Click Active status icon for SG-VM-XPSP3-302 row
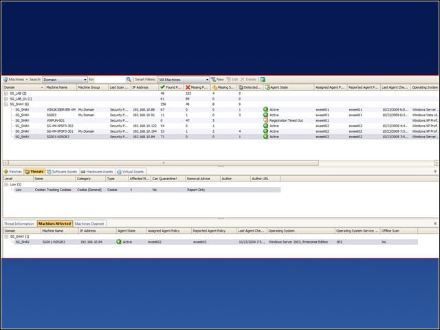The height and width of the screenshot is (330, 440). tap(266, 126)
